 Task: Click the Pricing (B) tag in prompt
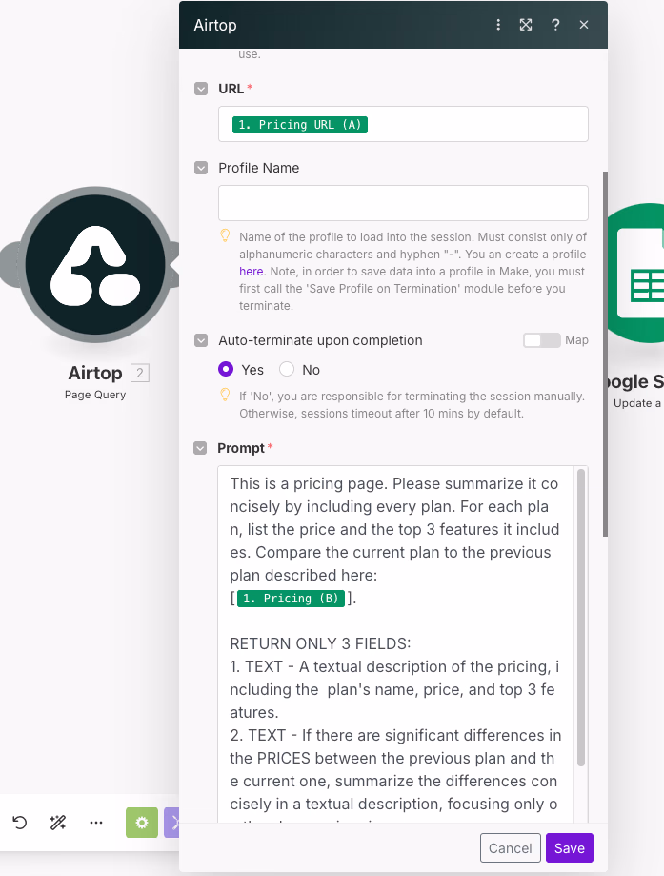291,599
